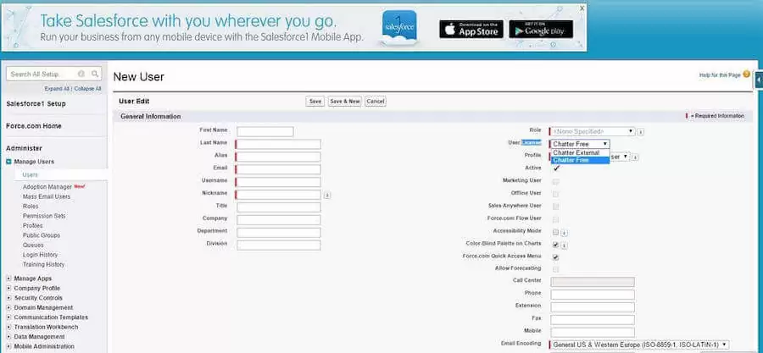Click the App Store download badge

click(x=471, y=29)
